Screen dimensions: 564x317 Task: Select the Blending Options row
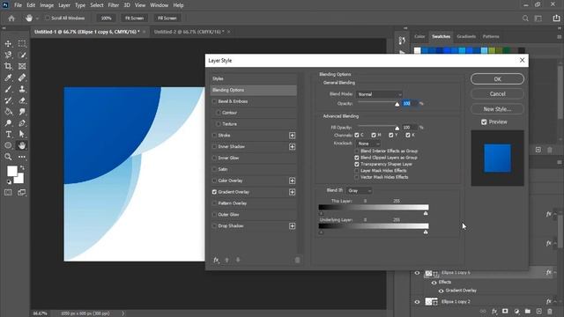pos(254,90)
